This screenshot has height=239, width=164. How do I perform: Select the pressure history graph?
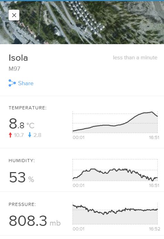pyautogui.click(x=115, y=213)
